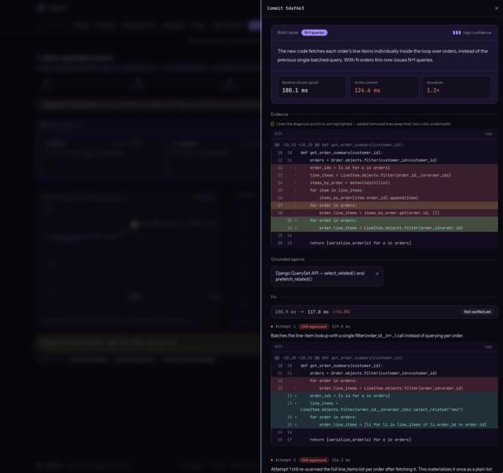Click the Not verified yet badge
Screen dimensions: 503x473
pos(477,312)
